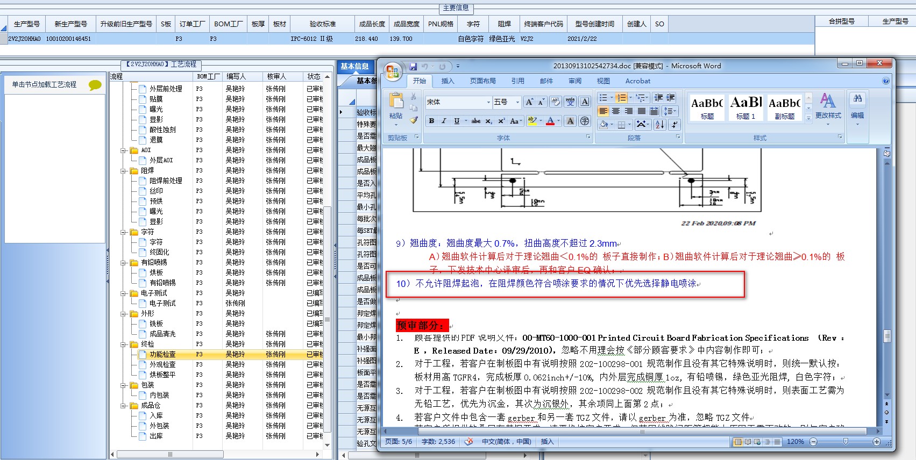Collapse the 阻焊 folder node

coord(124,171)
